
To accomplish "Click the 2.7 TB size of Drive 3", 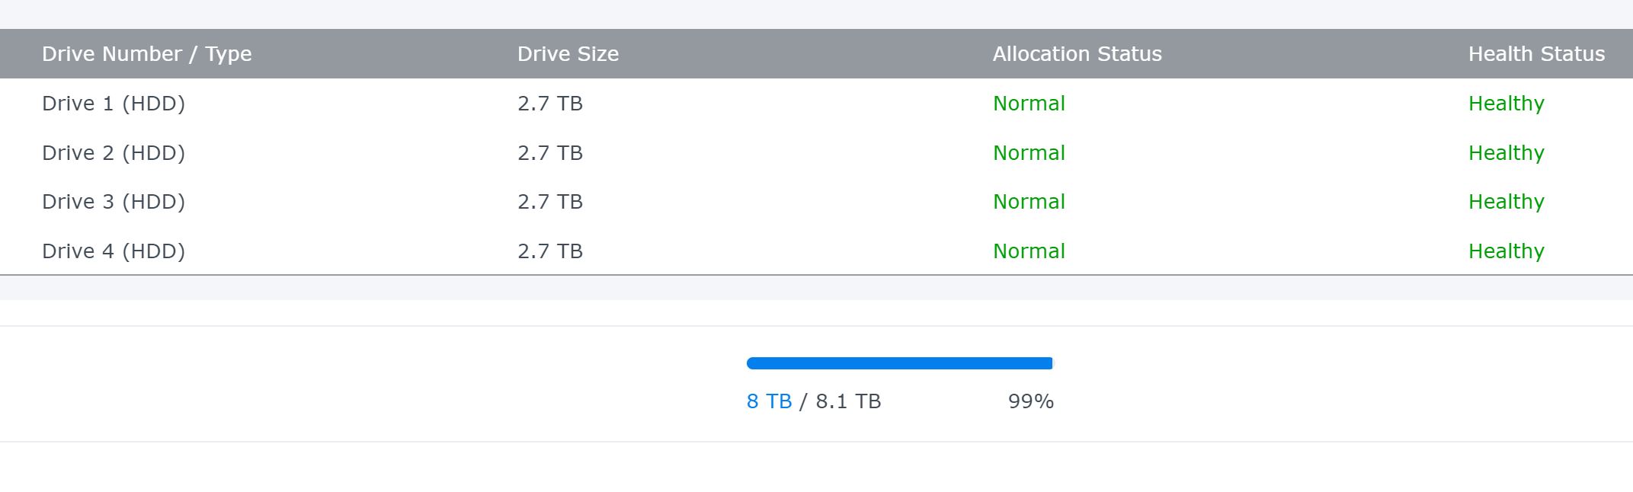I will coord(550,201).
